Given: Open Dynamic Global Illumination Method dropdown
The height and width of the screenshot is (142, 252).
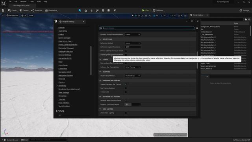Looking at the screenshot, I should coord(133,34).
